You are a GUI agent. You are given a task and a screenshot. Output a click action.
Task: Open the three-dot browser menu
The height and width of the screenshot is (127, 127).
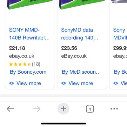click(x=114, y=109)
